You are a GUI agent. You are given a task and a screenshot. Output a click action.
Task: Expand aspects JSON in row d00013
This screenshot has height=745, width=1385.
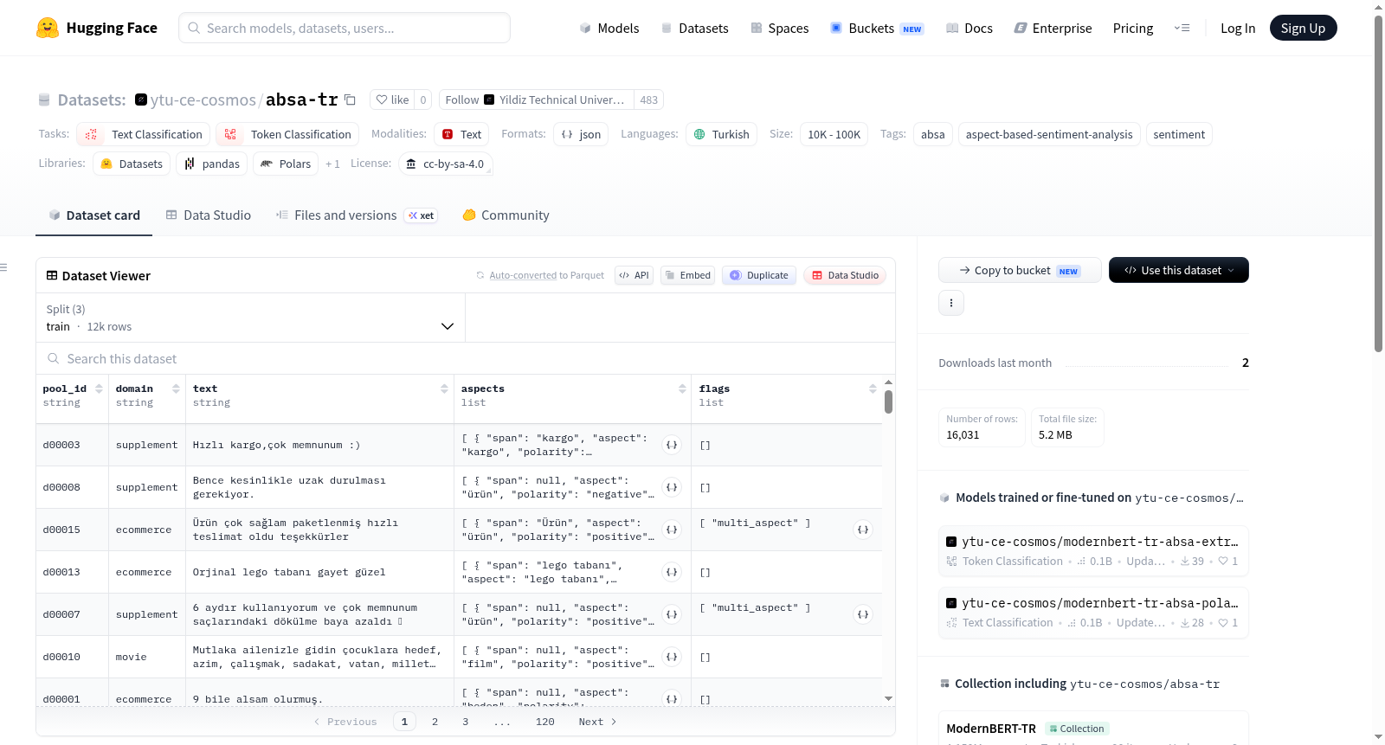pyautogui.click(x=672, y=572)
